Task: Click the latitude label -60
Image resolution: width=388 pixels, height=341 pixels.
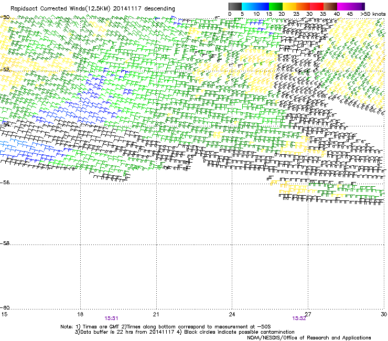Action: 5,308
